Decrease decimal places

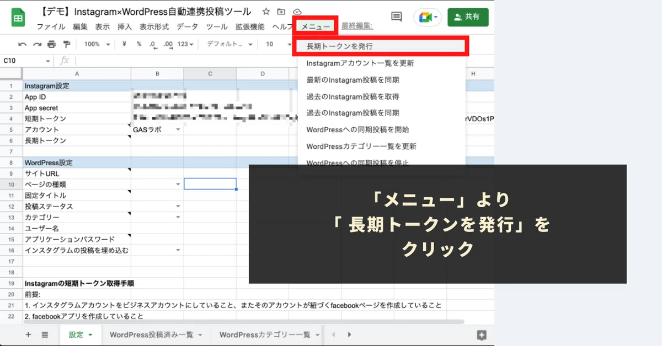click(x=153, y=45)
